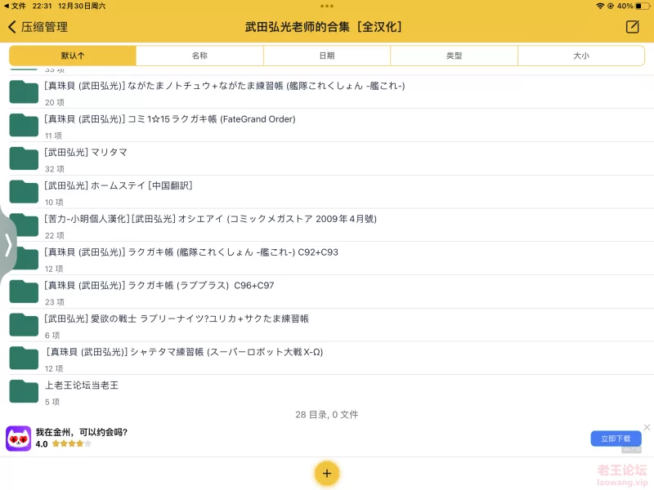The image size is (654, 490).
Task: Open 愛欲の戦士 ラブリーナイツ folder name
Action: pos(177,319)
